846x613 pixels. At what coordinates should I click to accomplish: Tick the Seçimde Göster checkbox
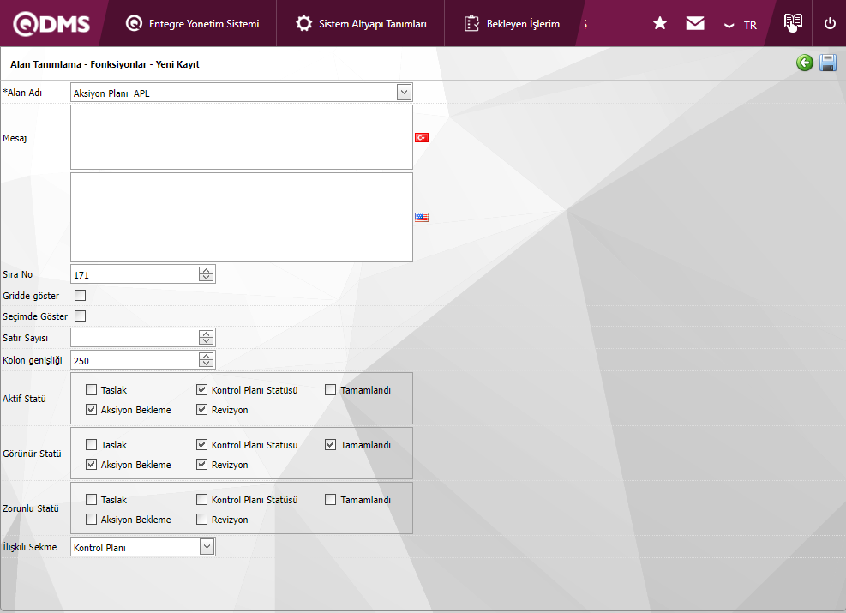pyautogui.click(x=81, y=316)
